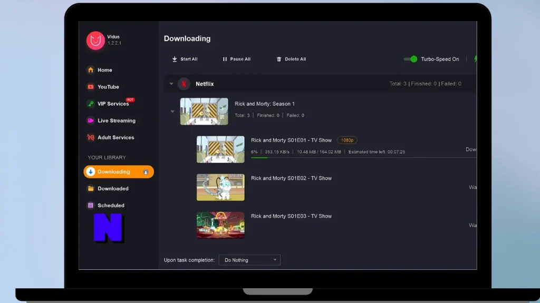The image size is (540, 303).
Task: Open the Do Nothing completion dropdown
Action: (249, 260)
